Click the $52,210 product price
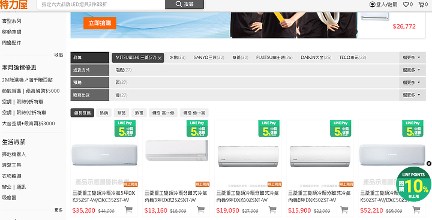The width and height of the screenshot is (432, 220). coord(371,210)
